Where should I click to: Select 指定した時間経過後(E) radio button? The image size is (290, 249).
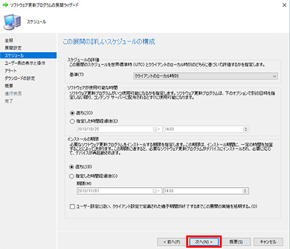[72, 121]
